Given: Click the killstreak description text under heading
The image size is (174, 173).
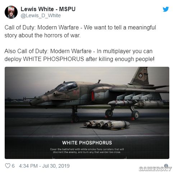Looking at the screenshot, I should [x=87, y=151].
